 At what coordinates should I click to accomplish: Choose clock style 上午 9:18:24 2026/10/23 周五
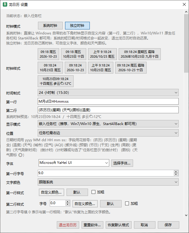click(x=102, y=54)
